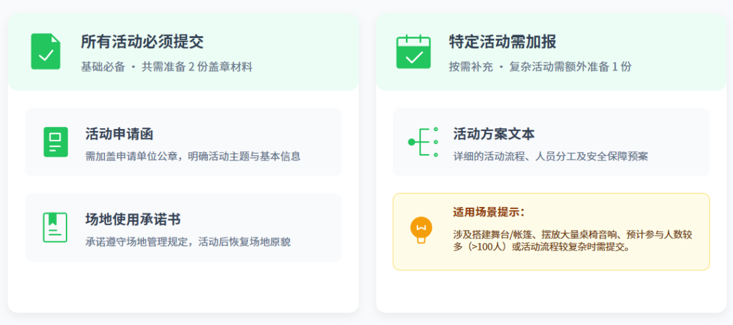Select the 特定活动需加报 heading
Viewport: 733px width, 325px height.
(502, 42)
